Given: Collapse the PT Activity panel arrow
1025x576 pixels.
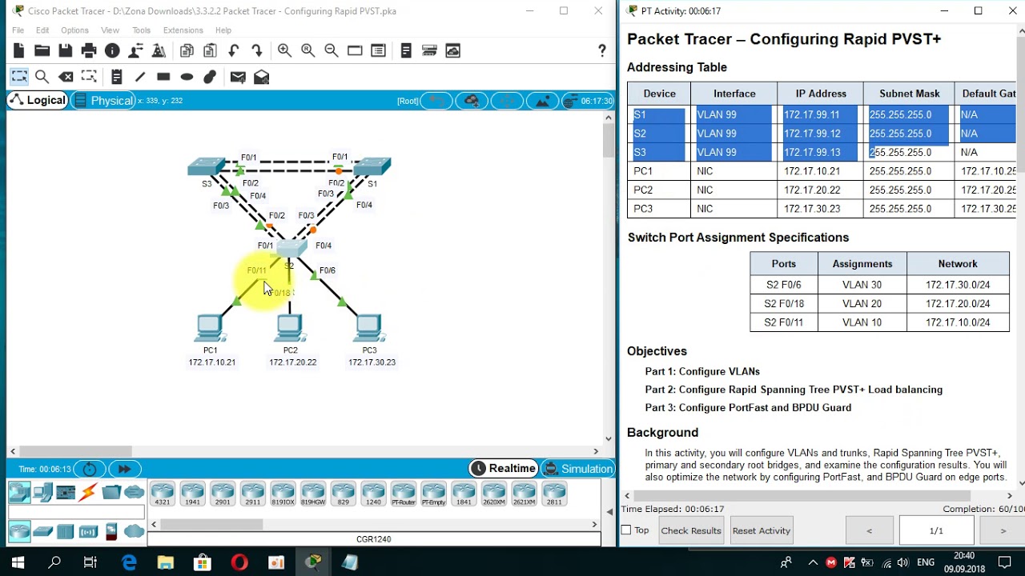Looking at the screenshot, I should point(611,510).
